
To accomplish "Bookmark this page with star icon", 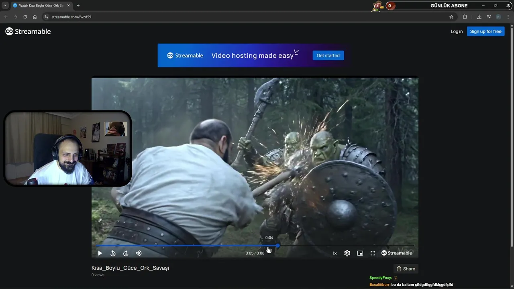I will tap(451, 17).
